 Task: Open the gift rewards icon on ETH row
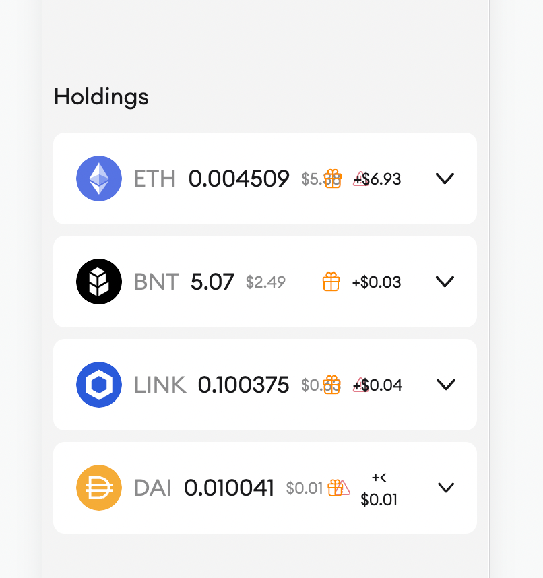(332, 179)
